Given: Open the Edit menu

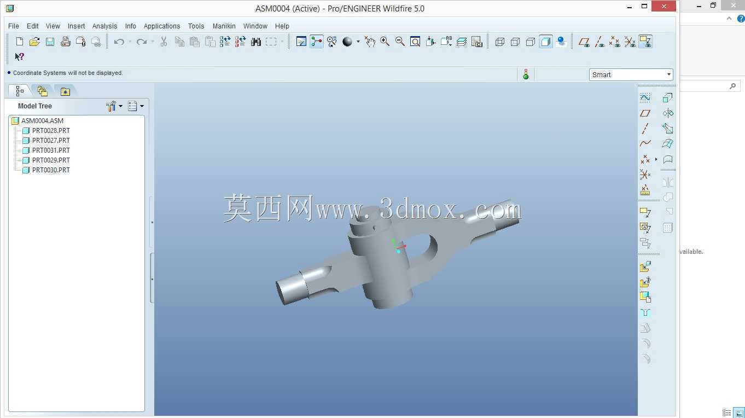Looking at the screenshot, I should [33, 26].
